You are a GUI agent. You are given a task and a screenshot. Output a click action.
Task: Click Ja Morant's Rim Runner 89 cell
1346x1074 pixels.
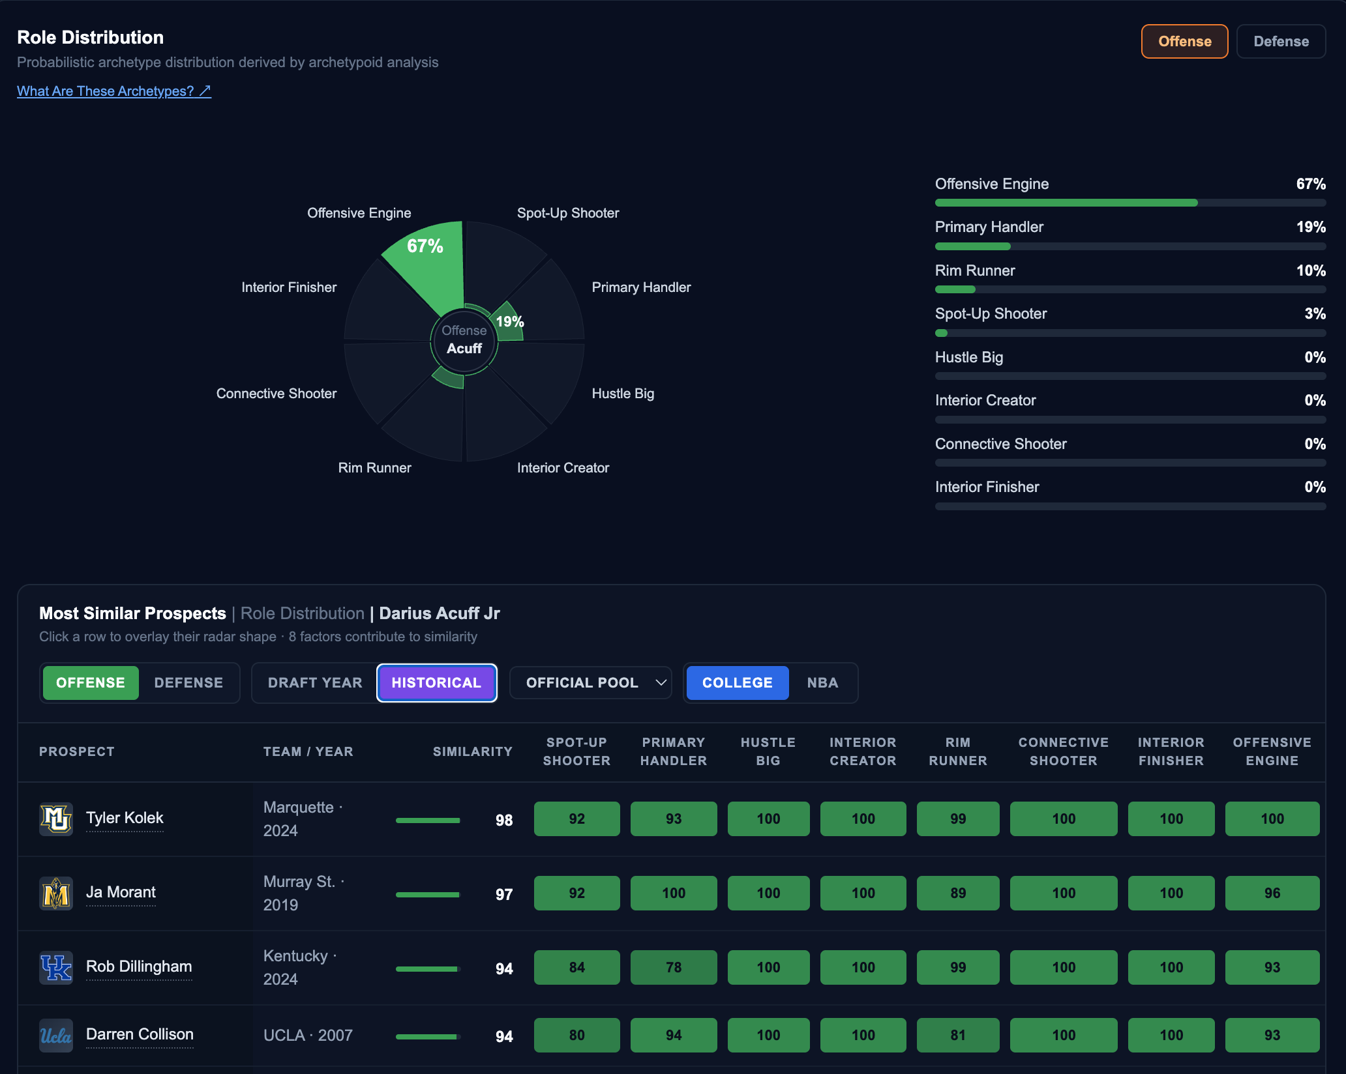pos(958,893)
